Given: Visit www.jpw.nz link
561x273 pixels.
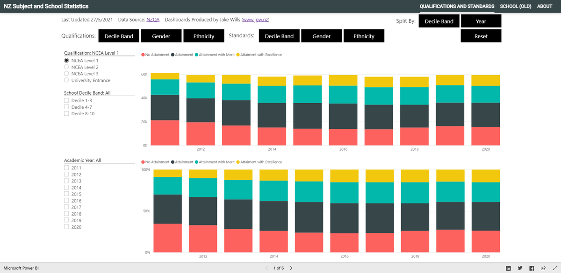Looking at the screenshot, I should (255, 20).
